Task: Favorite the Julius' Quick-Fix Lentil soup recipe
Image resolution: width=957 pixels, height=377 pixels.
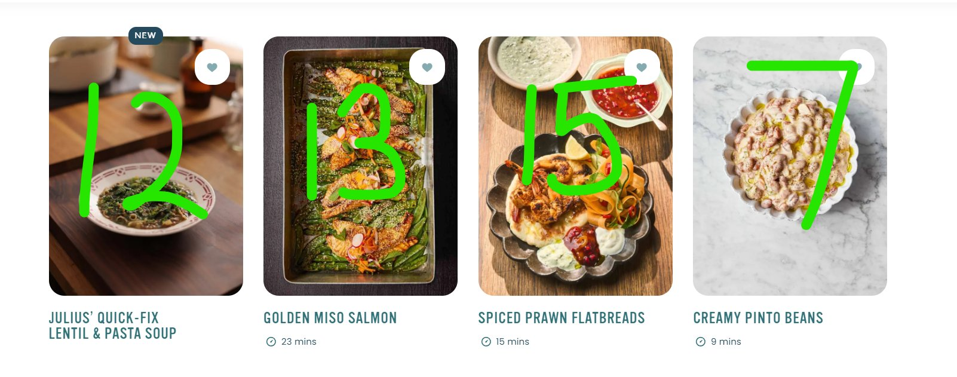Action: (212, 67)
